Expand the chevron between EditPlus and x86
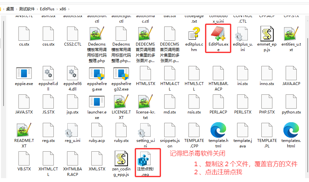Image resolution: width=309 pixels, height=182 pixels. click(57, 9)
